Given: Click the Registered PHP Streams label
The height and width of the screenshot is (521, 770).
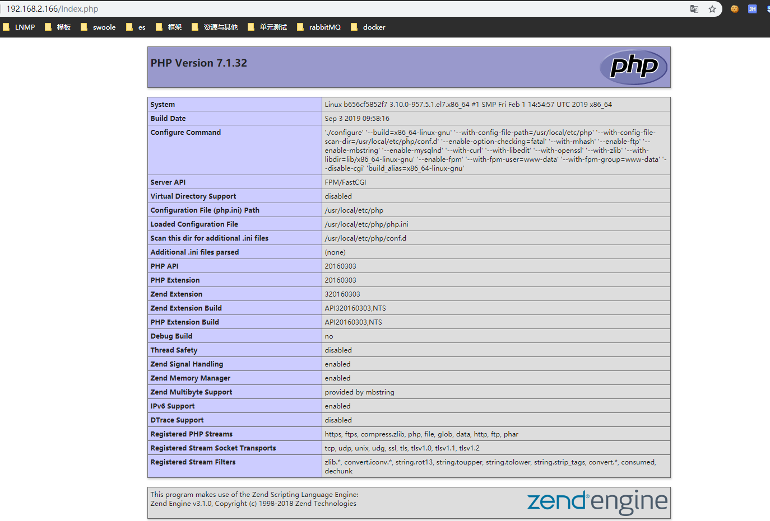Looking at the screenshot, I should [191, 434].
